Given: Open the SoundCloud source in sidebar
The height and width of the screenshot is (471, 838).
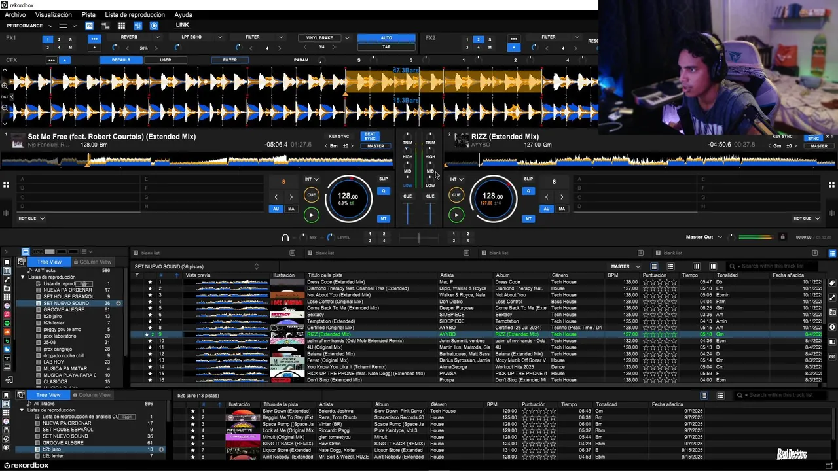Looking at the screenshot, I should 7,332.
